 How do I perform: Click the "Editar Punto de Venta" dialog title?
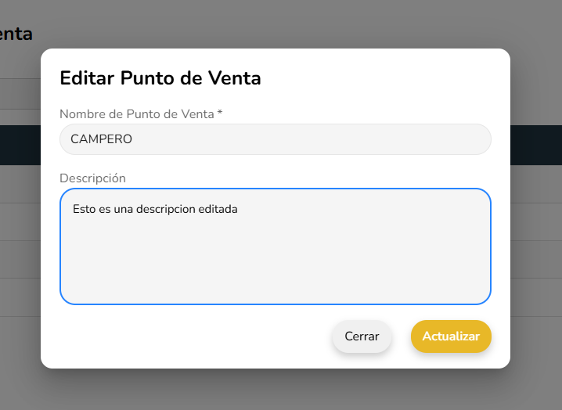click(x=160, y=78)
